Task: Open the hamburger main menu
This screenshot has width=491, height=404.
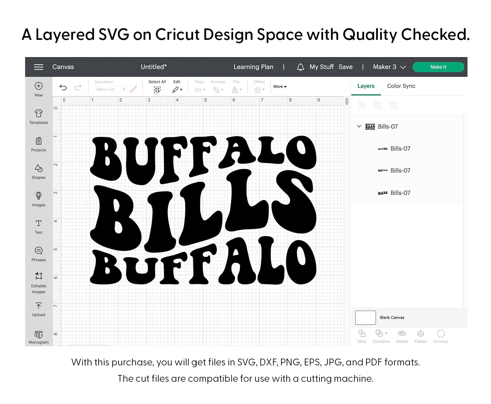Action: pyautogui.click(x=38, y=67)
